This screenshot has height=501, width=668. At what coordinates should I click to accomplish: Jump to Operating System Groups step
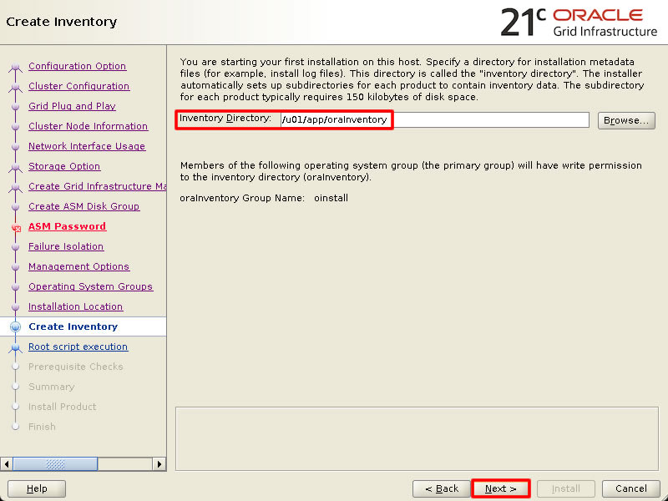pyautogui.click(x=90, y=286)
